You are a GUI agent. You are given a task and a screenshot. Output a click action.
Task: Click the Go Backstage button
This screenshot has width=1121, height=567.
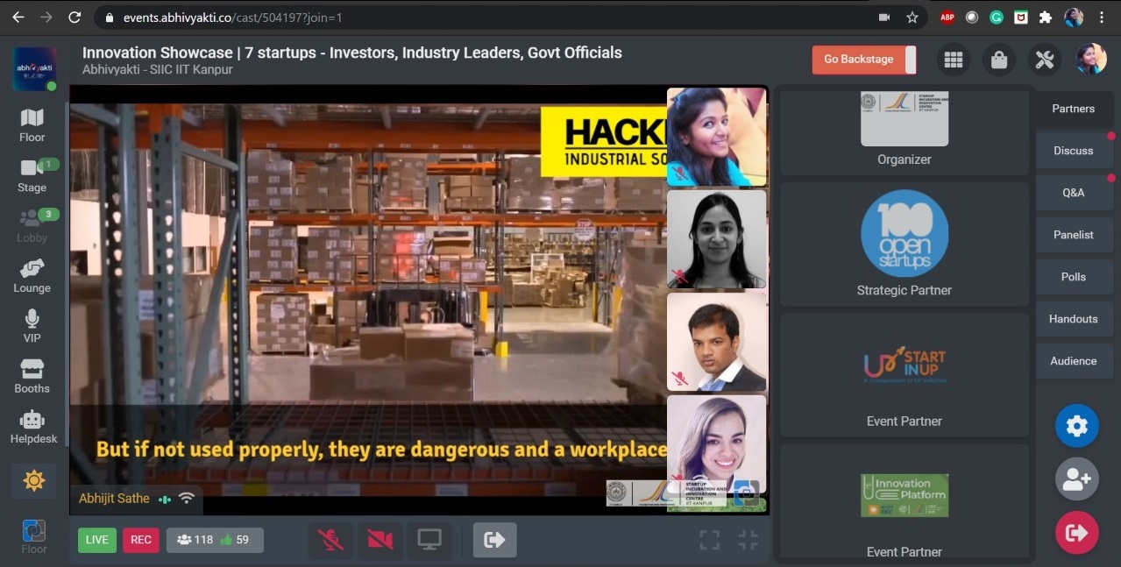click(859, 60)
